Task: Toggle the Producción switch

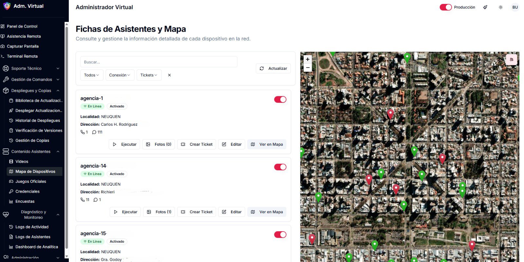Action: click(x=445, y=7)
